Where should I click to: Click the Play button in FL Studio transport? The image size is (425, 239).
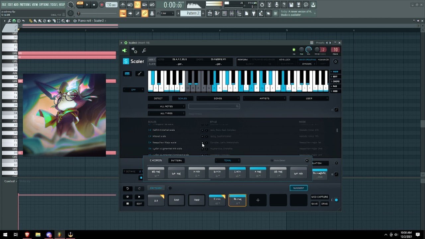pos(87,5)
